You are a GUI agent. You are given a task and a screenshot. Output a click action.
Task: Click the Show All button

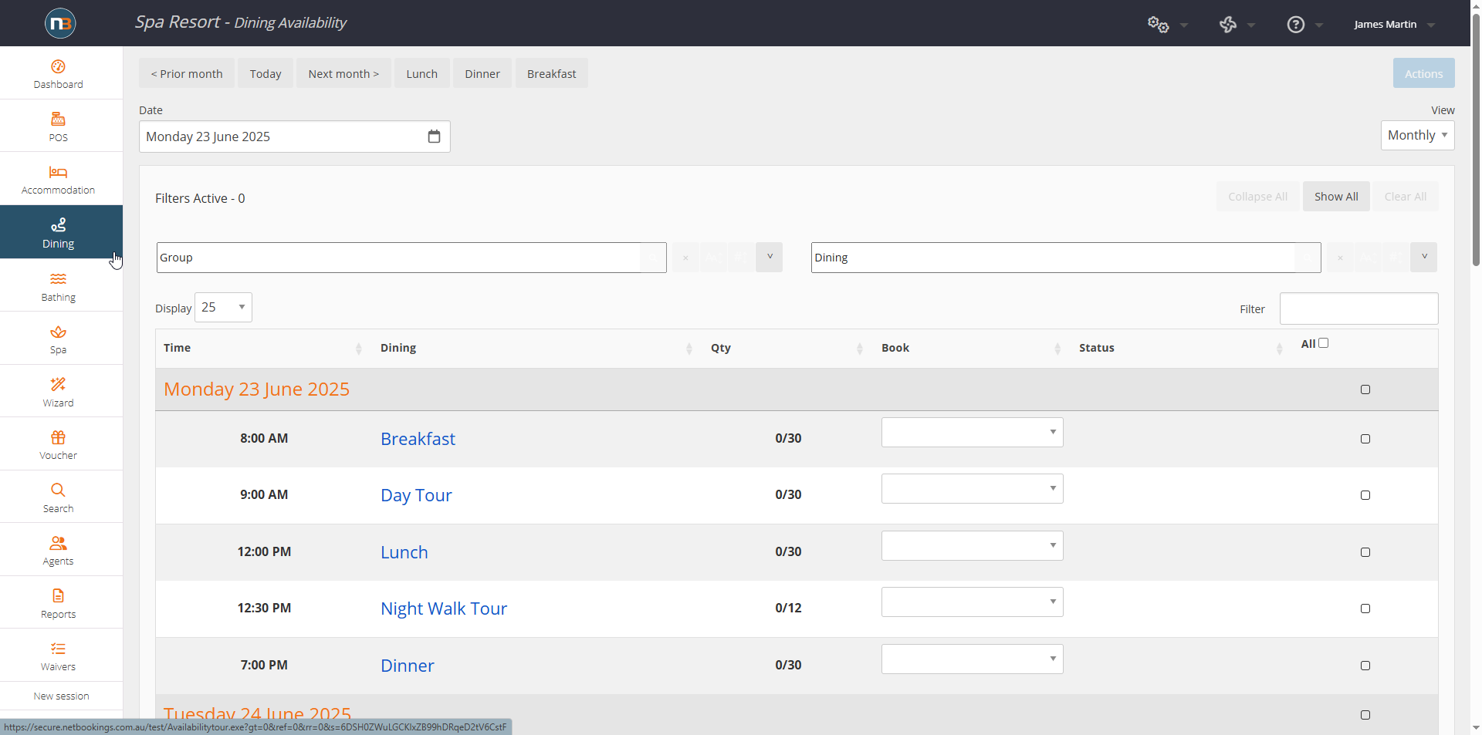[x=1336, y=197]
